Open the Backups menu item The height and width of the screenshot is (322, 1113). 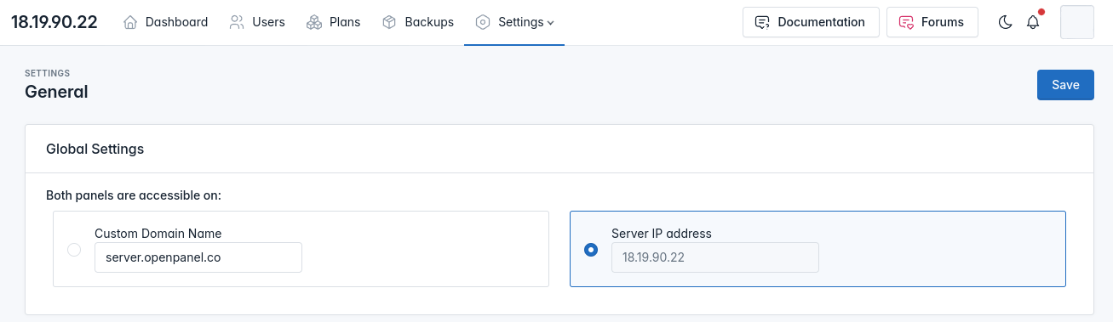pos(417,22)
